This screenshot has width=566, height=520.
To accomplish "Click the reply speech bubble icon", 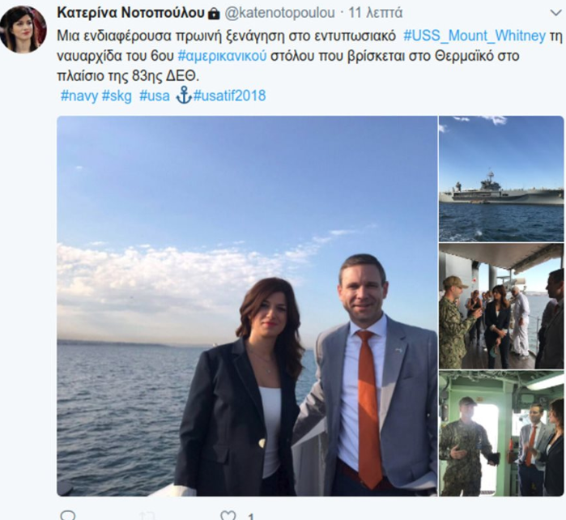I will coord(67,516).
